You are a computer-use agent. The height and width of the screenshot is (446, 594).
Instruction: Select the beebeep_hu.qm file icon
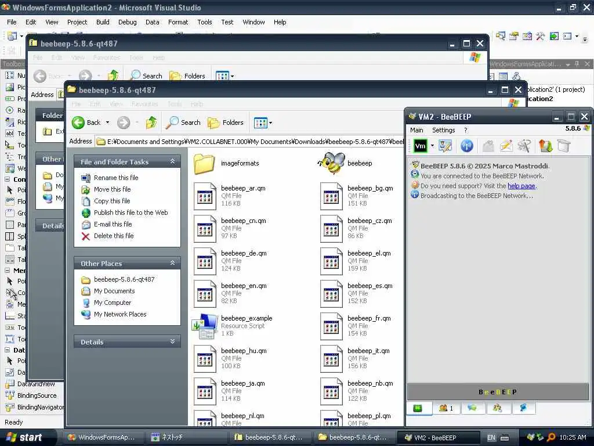tap(205, 359)
